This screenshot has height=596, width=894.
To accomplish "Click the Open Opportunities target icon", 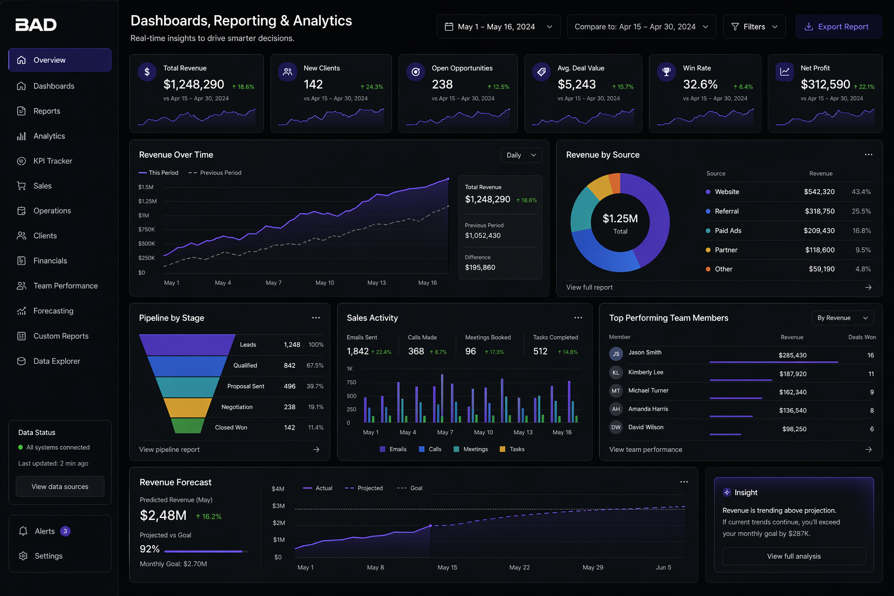I will click(x=416, y=72).
